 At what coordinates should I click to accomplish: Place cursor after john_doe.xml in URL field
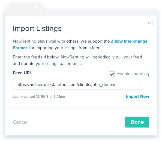click(118, 85)
